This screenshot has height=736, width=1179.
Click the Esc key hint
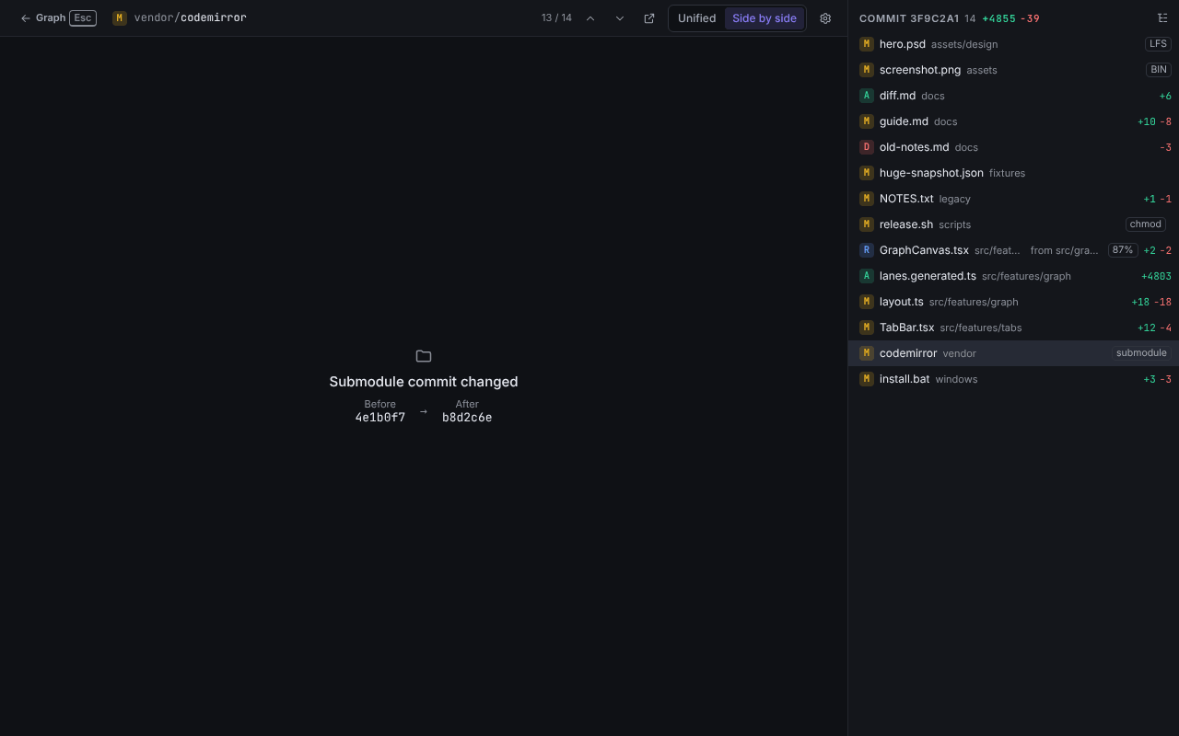click(x=83, y=18)
